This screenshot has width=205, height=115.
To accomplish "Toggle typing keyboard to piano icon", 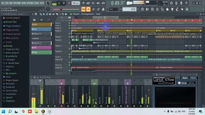I will click(x=83, y=9).
